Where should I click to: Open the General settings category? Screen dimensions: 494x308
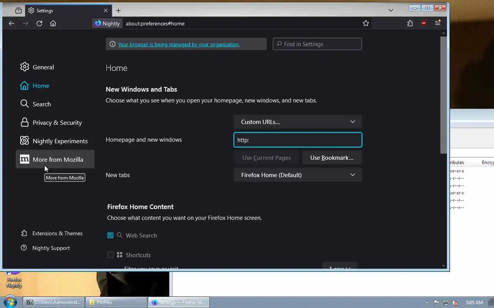point(55,67)
